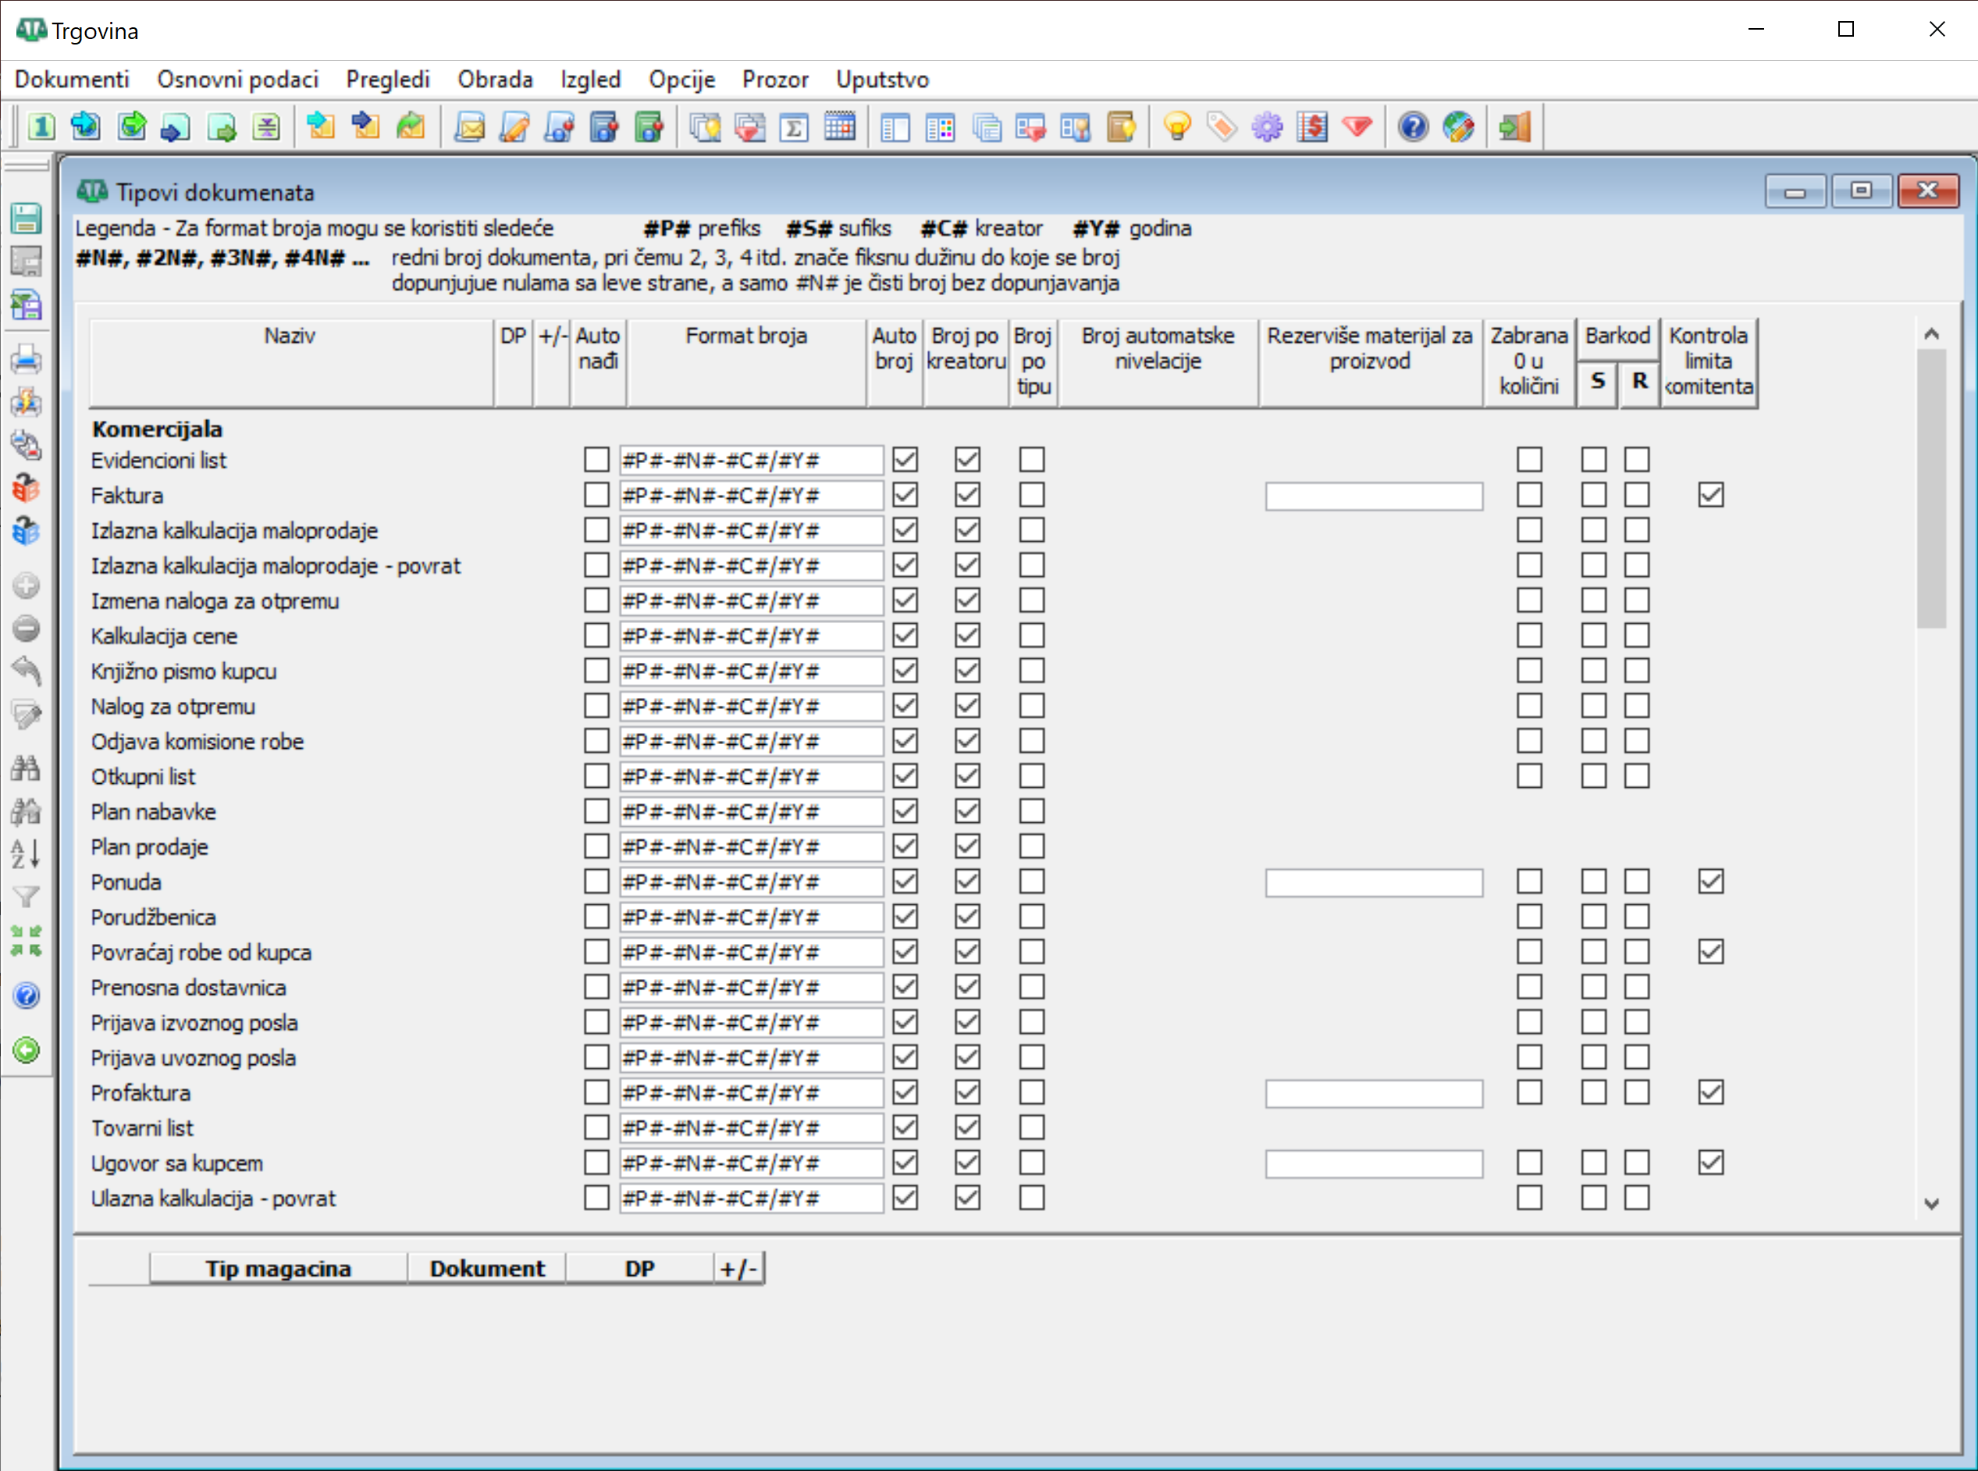
Task: Click the binoculars search icon
Action: point(26,768)
